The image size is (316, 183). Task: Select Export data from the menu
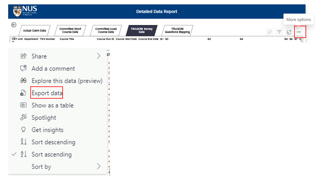47,93
